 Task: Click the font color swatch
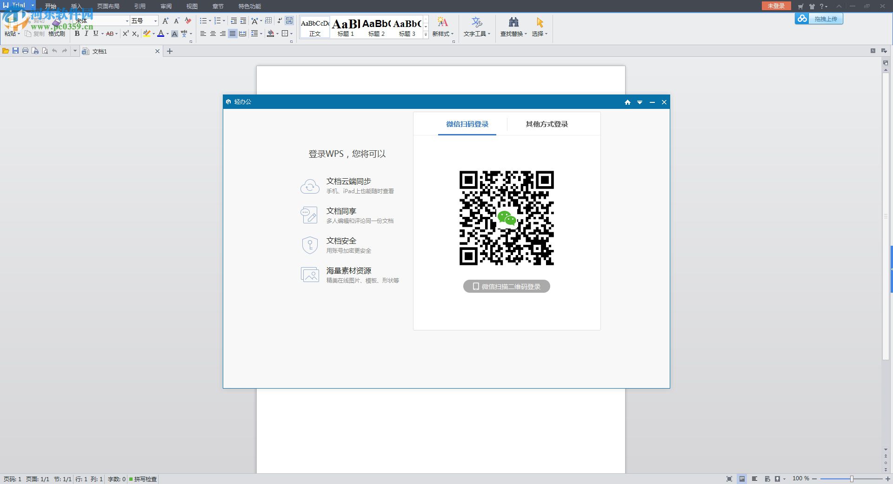pos(160,34)
